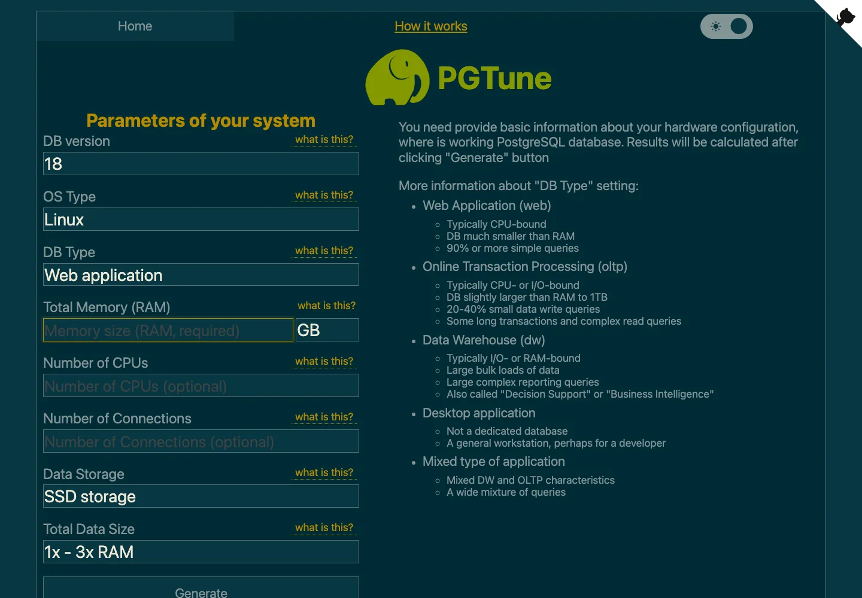The width and height of the screenshot is (862, 598).
Task: Click the 'Large bulk loads of data' bullet
Action: tap(503, 370)
